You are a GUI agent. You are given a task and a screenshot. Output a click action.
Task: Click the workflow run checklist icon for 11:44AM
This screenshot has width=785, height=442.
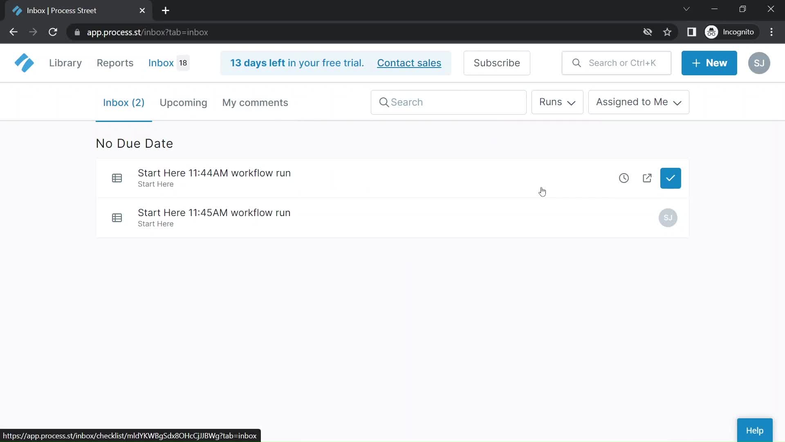click(x=117, y=178)
